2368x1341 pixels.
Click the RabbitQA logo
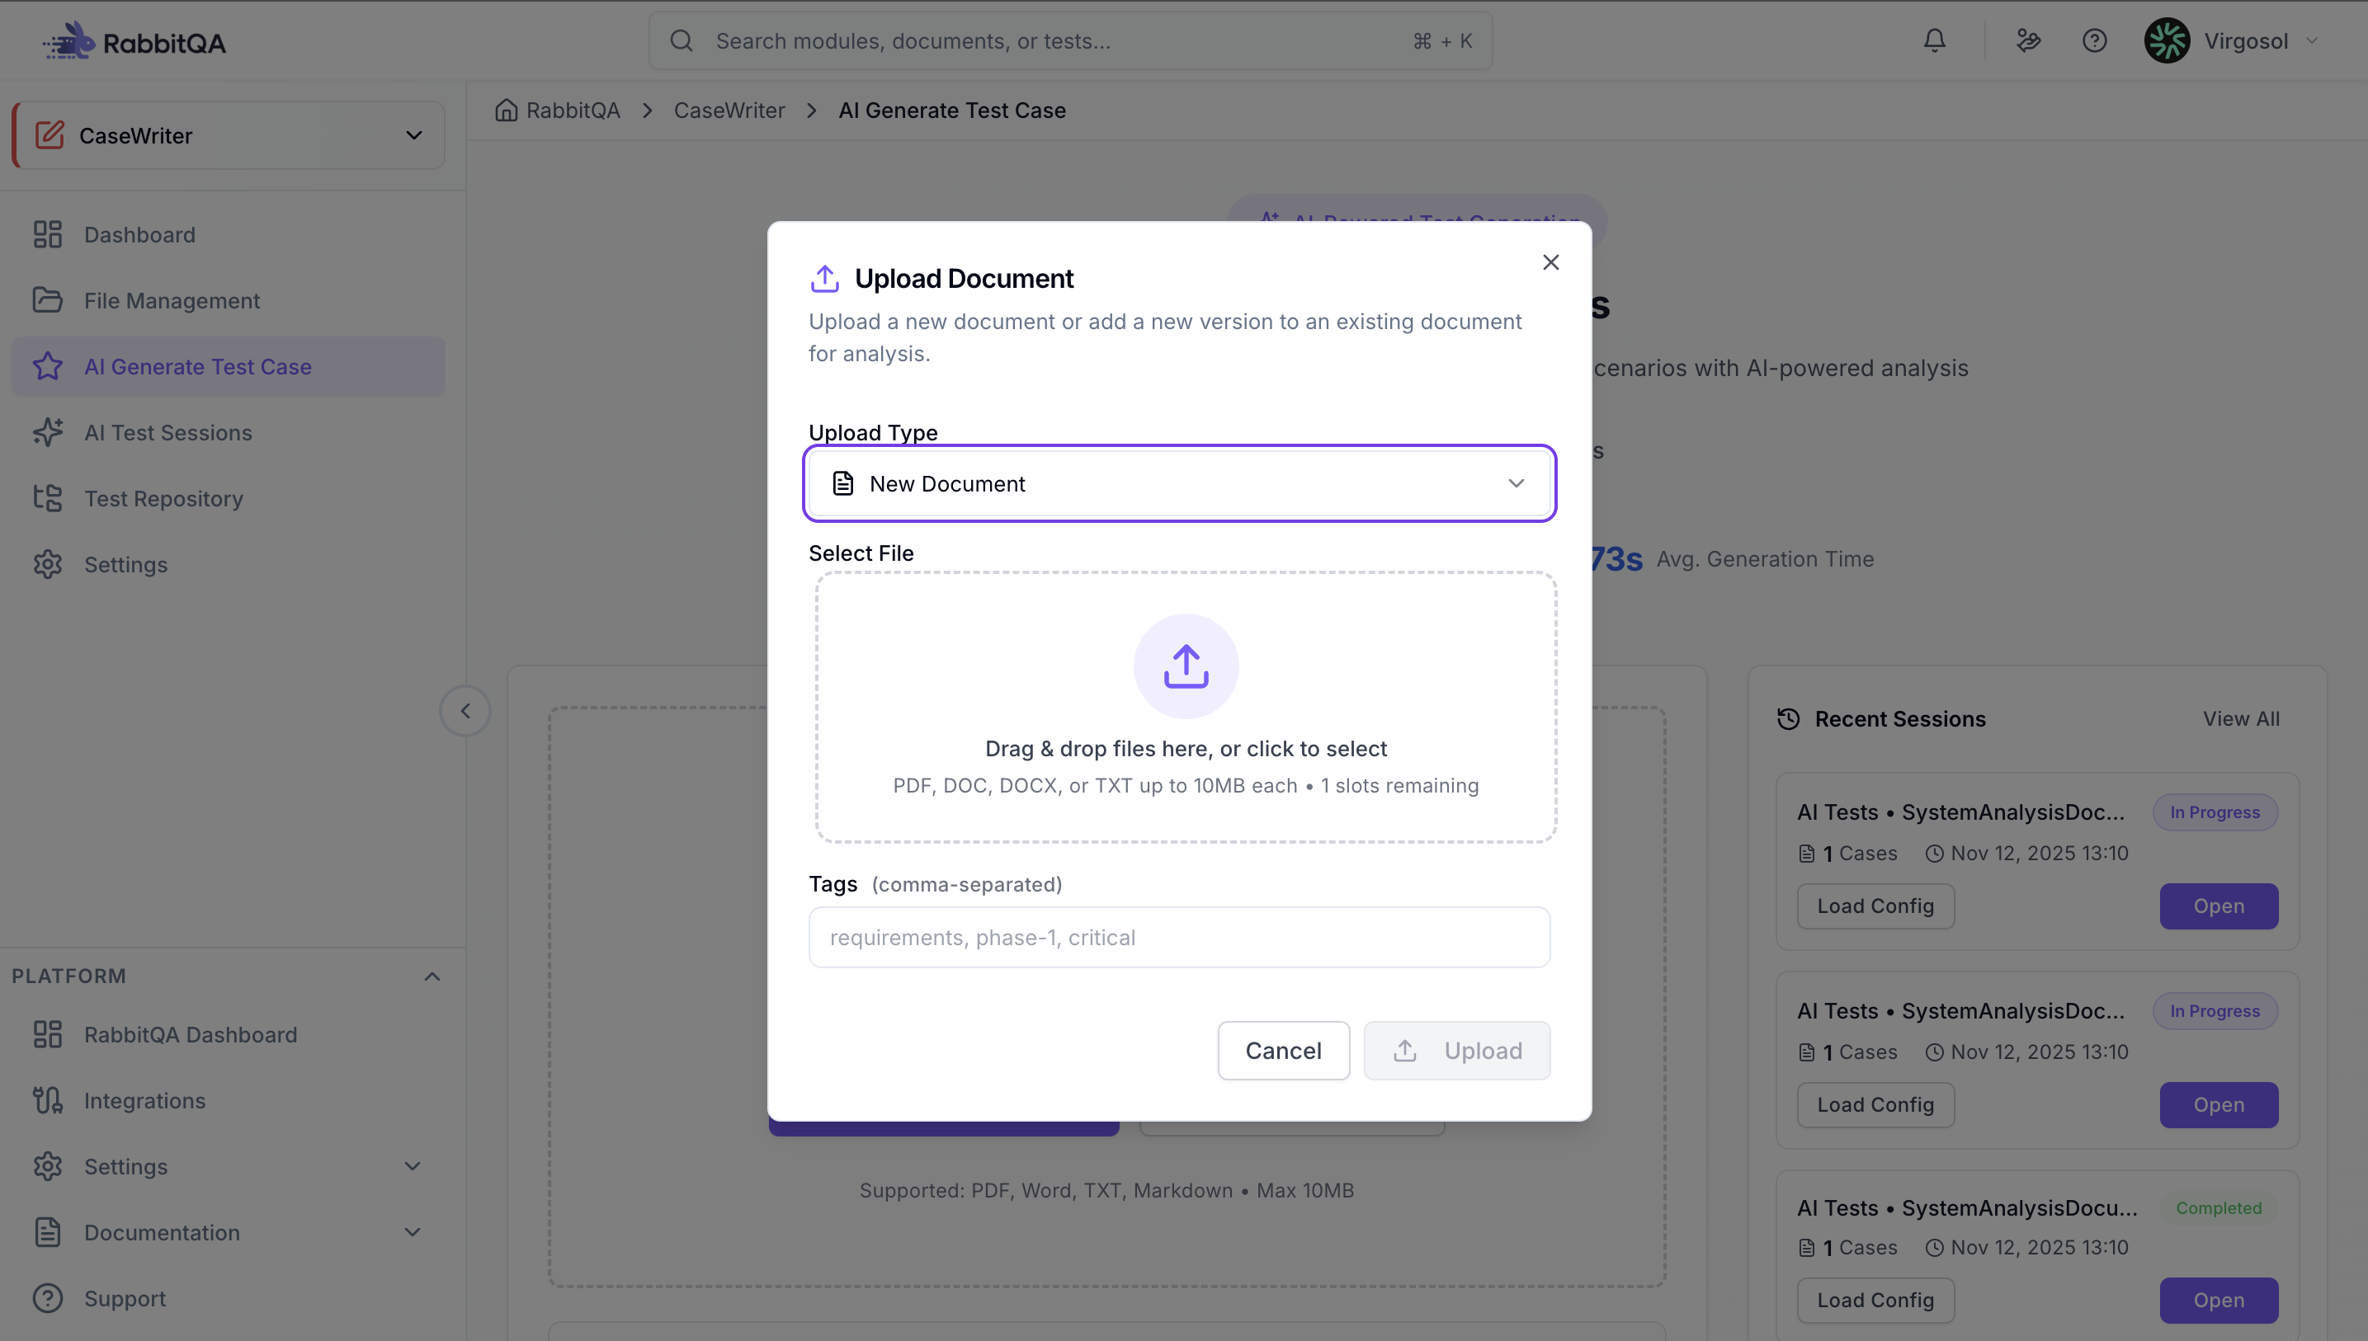pyautogui.click(x=134, y=41)
